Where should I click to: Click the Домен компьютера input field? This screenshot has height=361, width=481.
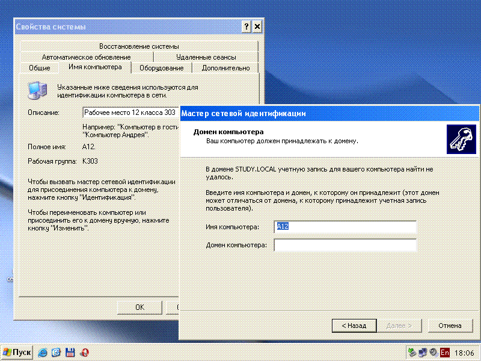click(345, 245)
